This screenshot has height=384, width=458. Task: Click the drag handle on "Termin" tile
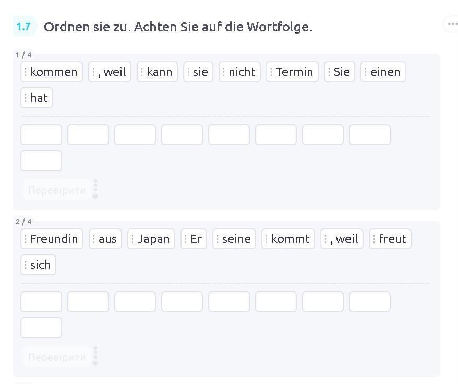pos(271,72)
